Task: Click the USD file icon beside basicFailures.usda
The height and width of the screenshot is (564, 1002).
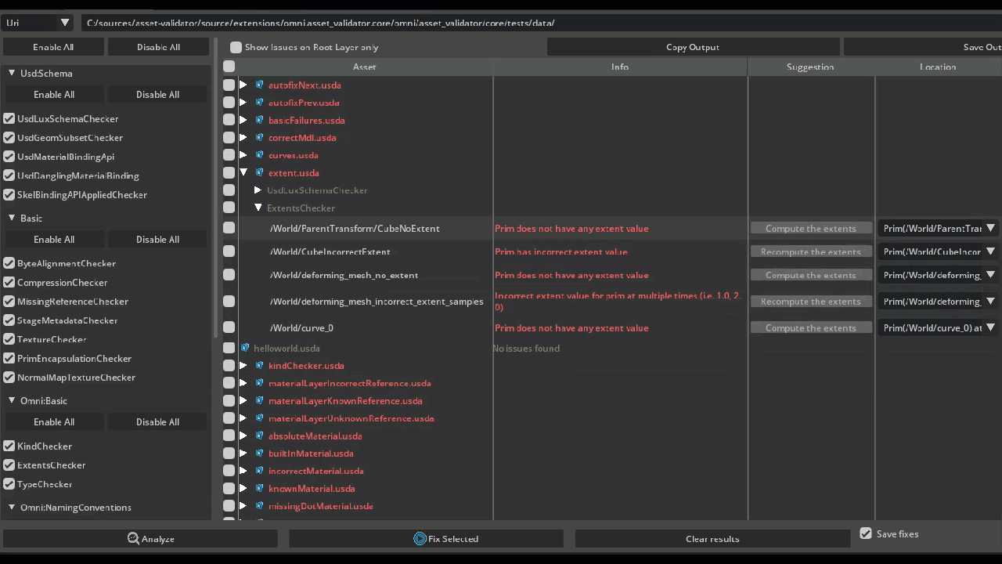Action: pos(260,120)
